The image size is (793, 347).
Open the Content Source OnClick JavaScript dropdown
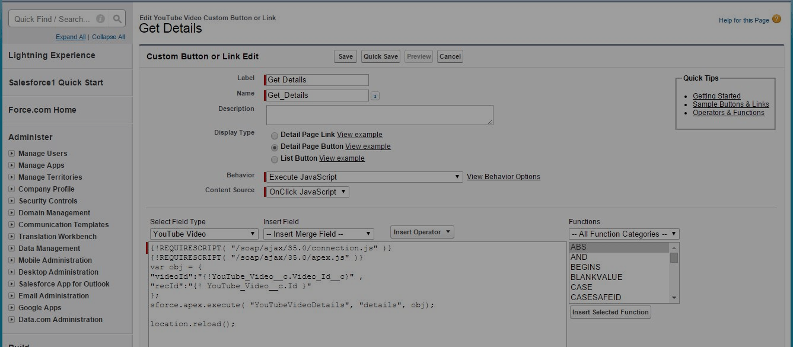coord(308,192)
